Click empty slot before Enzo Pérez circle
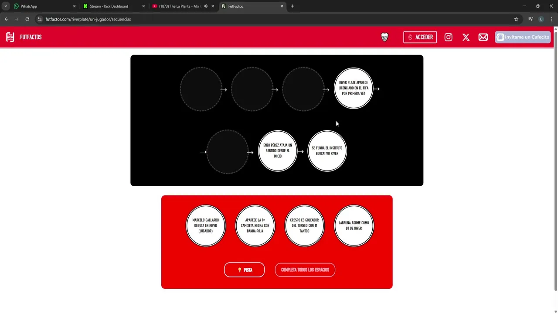The height and width of the screenshot is (314, 558). pos(227,152)
